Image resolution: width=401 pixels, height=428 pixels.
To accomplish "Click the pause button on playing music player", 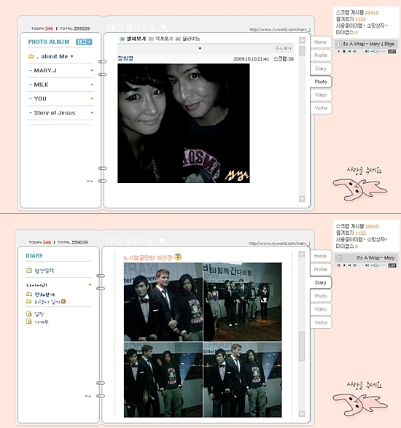I will click(x=339, y=265).
